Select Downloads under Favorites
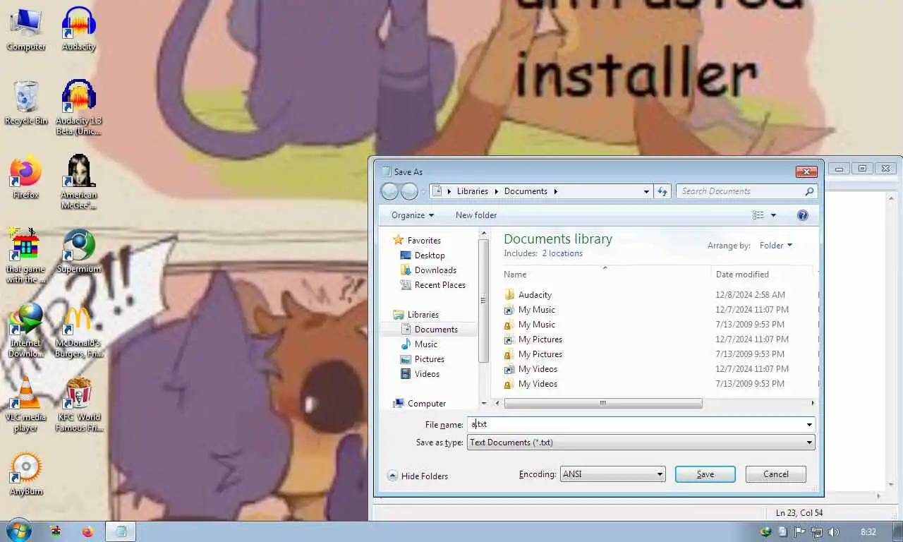 click(435, 270)
